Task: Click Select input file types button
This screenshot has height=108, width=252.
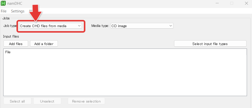Action: [x=210, y=44]
